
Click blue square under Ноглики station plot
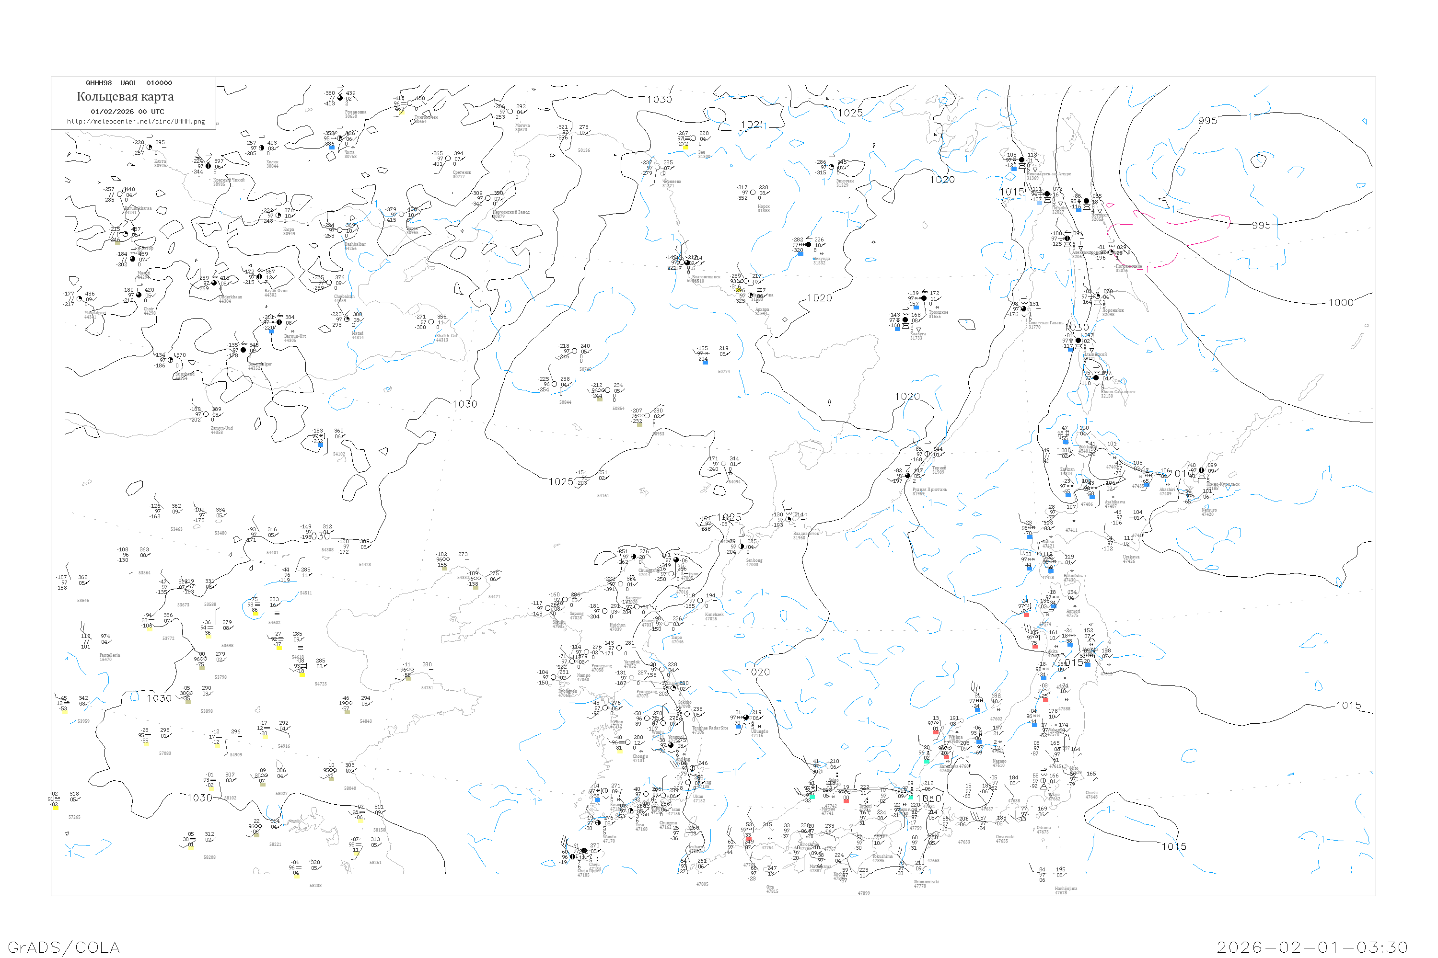[x=1078, y=210]
